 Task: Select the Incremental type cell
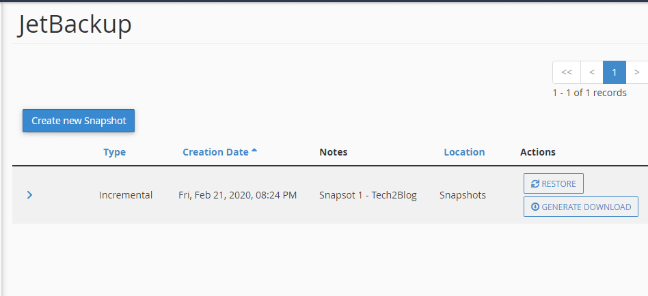[x=126, y=195]
